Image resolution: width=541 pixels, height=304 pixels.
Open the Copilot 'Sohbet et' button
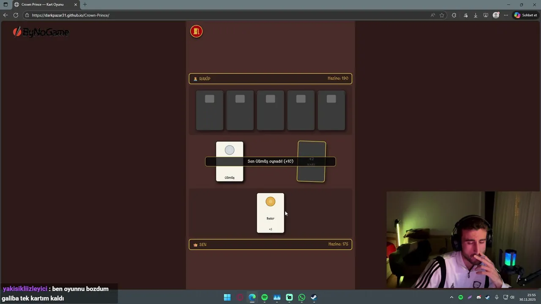click(525, 15)
